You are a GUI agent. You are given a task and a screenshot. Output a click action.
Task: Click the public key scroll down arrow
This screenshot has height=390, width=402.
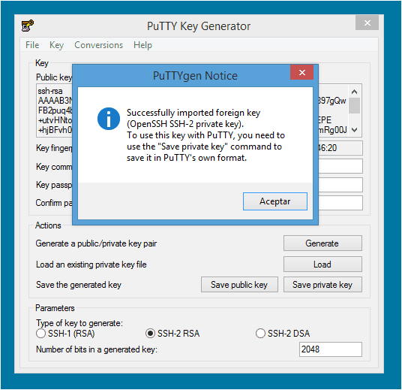click(354, 130)
